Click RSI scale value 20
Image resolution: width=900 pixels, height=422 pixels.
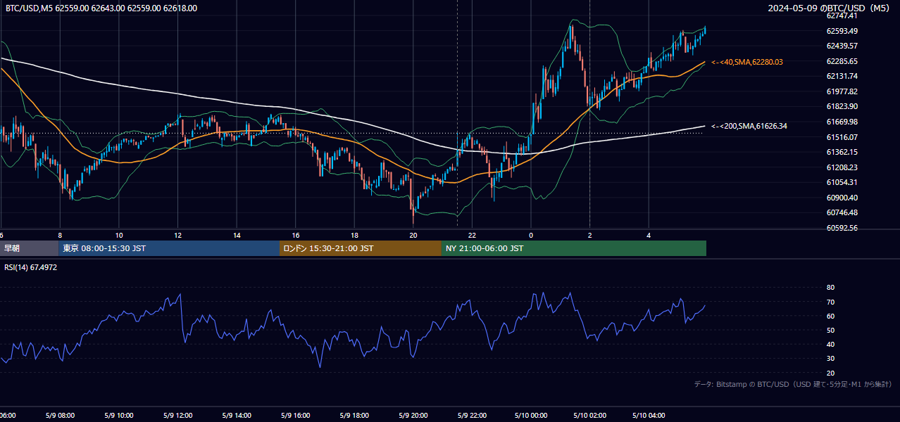coord(830,373)
